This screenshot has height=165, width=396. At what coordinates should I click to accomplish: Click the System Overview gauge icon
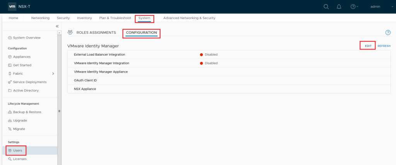10,38
